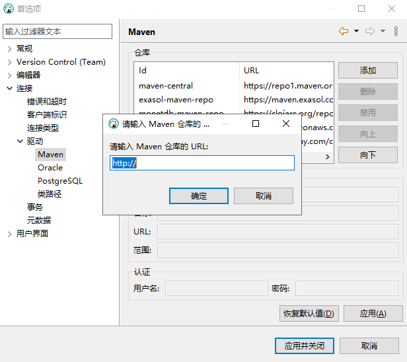Viewport: 407px width, 362px height.
Task: Select the Maven tree item
Action: coord(51,155)
